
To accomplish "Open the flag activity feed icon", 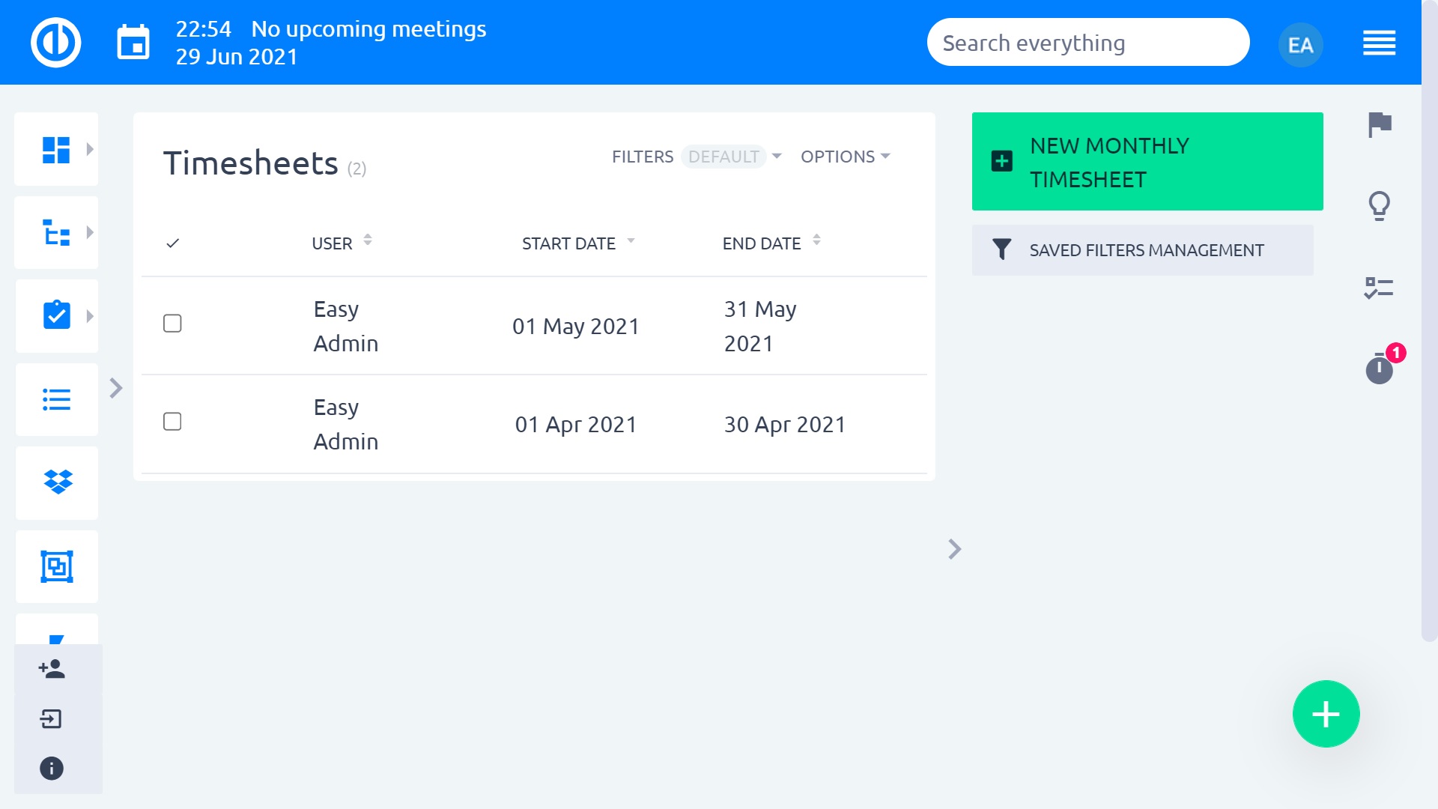I will tap(1379, 124).
